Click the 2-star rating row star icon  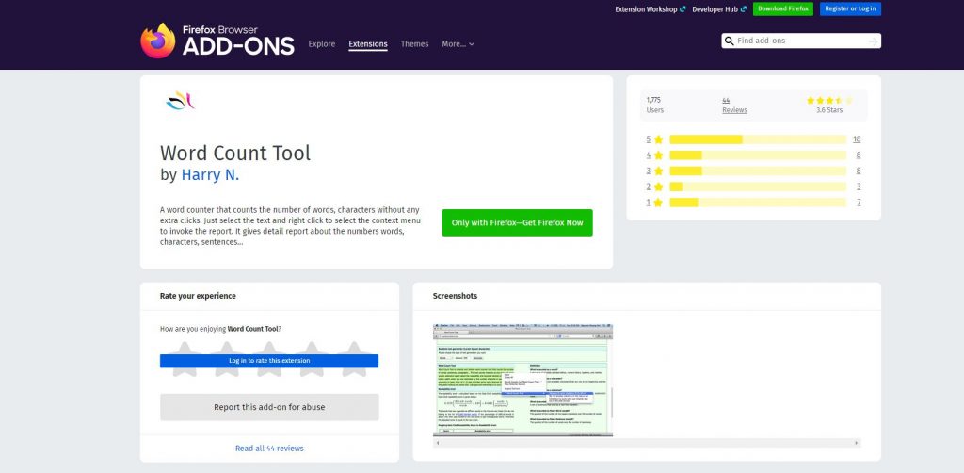[658, 187]
